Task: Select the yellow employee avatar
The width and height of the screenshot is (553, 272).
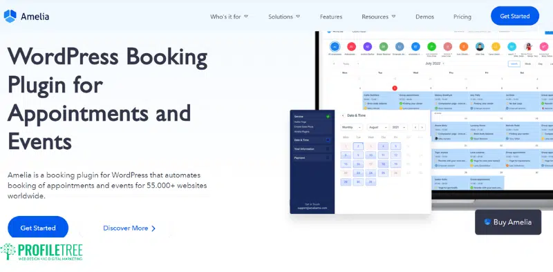Action: [x=496, y=46]
